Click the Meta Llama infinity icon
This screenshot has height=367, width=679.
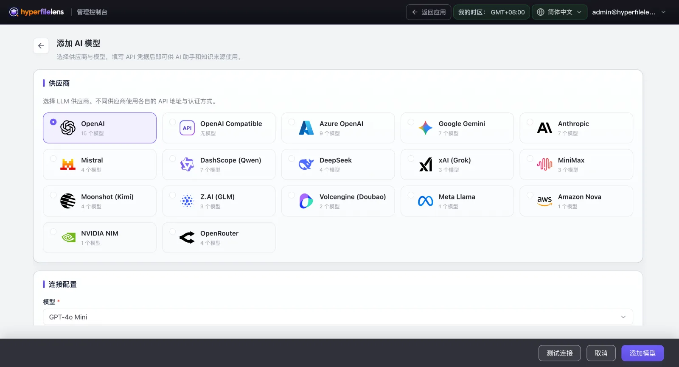pyautogui.click(x=426, y=201)
